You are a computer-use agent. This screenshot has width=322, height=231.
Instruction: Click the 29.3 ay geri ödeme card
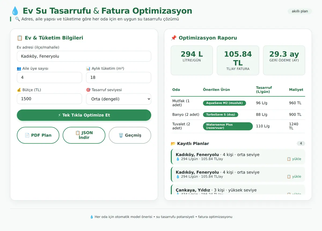pyautogui.click(x=284, y=60)
